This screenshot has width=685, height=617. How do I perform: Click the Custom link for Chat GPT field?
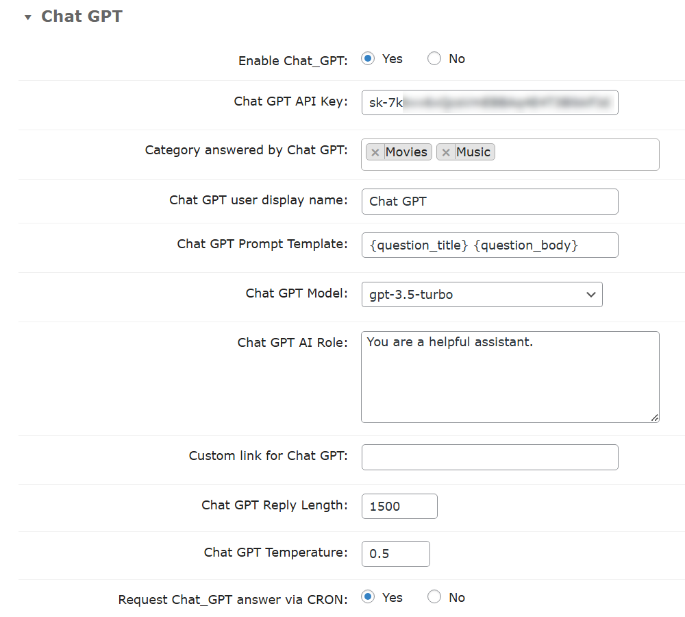pos(490,457)
